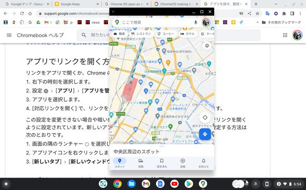Launch Google Docs from the shelf
The image size is (306, 190).
click(160, 184)
